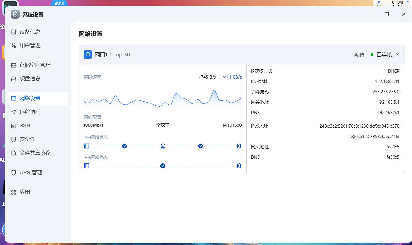The width and height of the screenshot is (412, 245).
Task: Click the 安全性 shield icon
Action: coord(14,139)
